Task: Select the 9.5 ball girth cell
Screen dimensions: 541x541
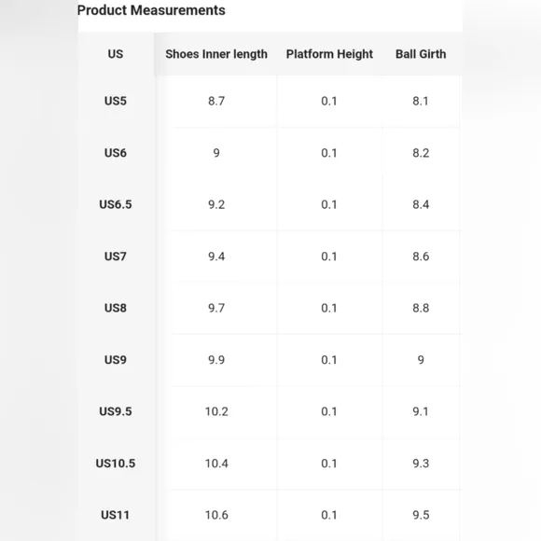Action: click(421, 515)
